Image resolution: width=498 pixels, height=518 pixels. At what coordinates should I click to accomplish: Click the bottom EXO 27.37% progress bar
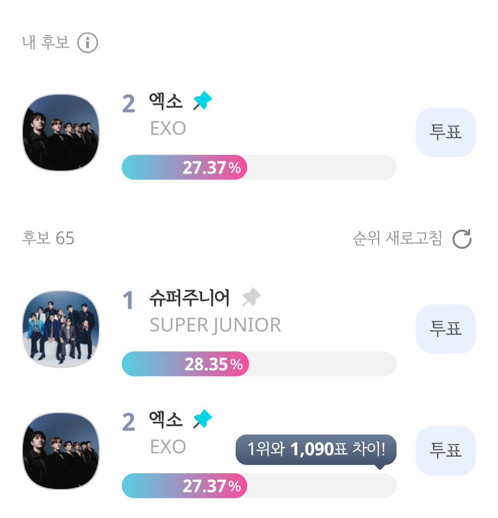[x=258, y=486]
